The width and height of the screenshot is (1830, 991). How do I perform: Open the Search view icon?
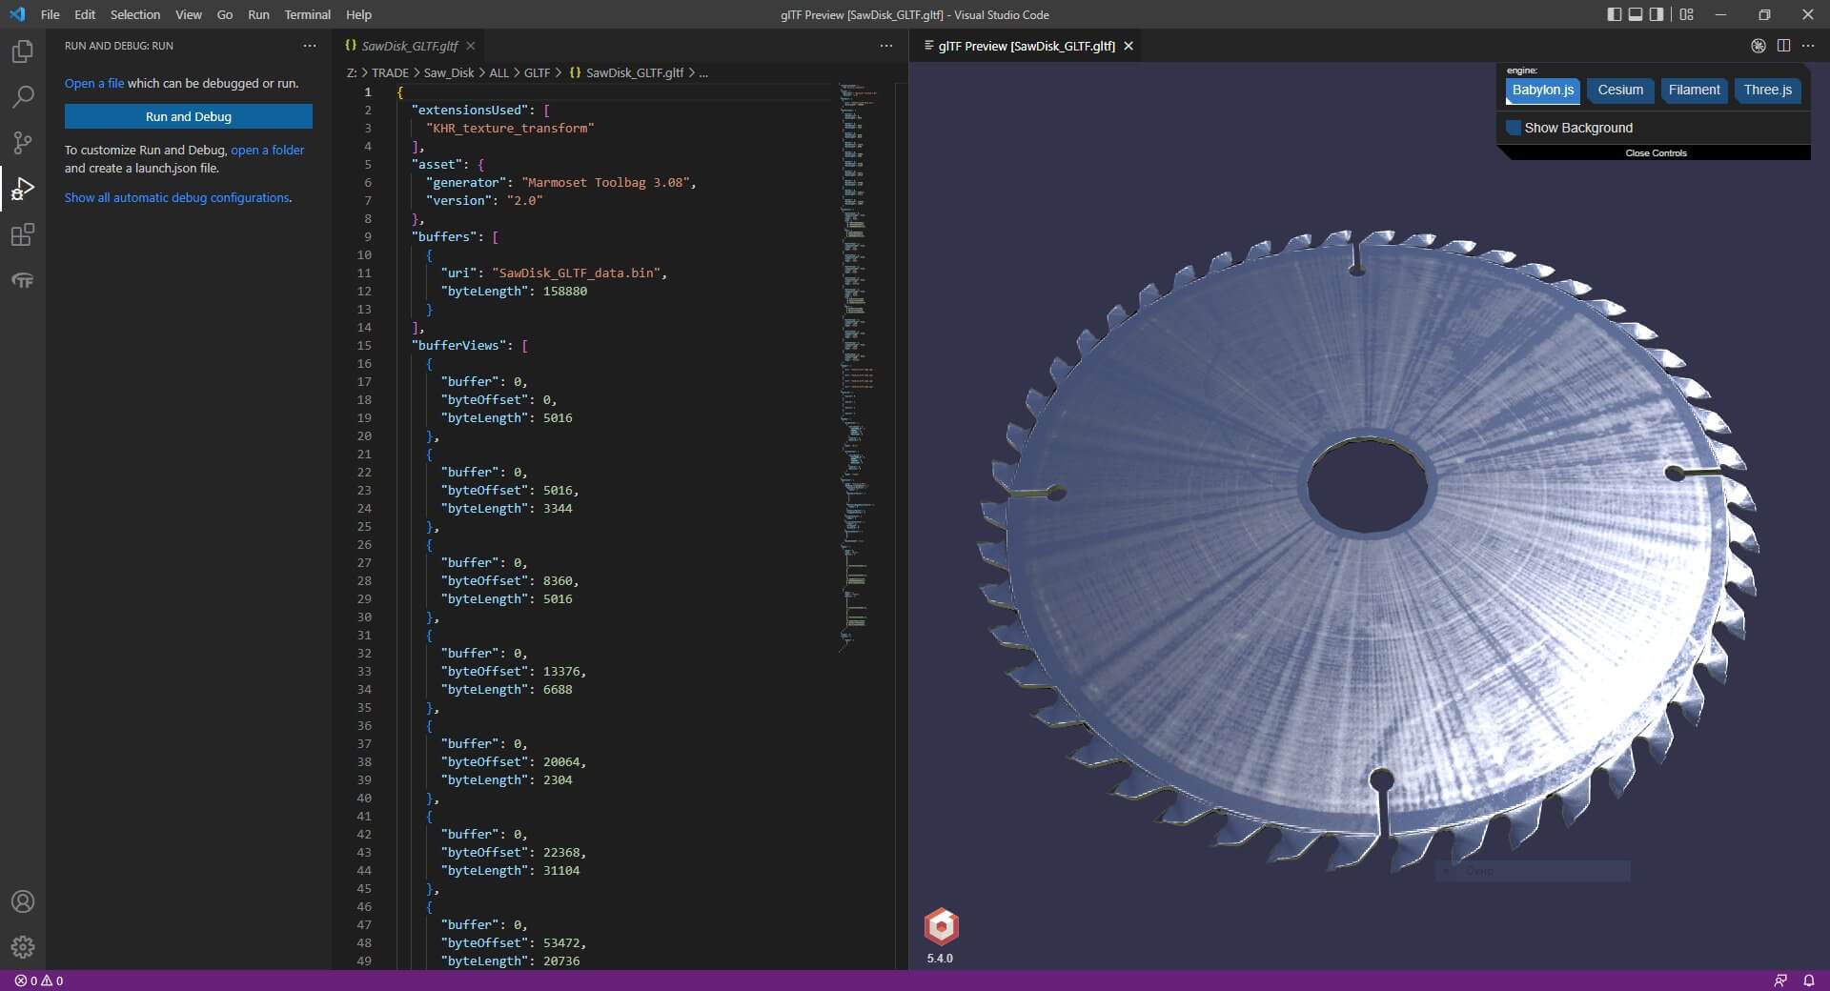[23, 97]
